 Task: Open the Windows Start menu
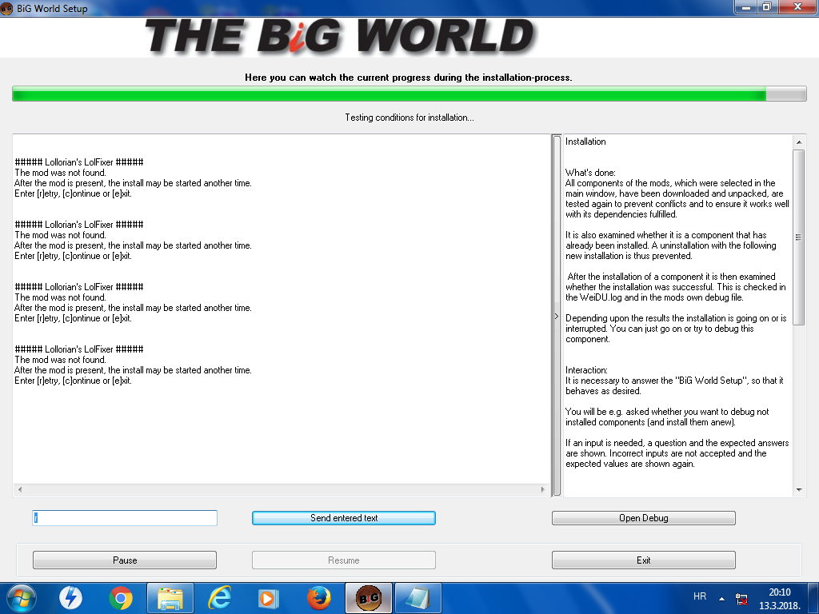coord(22,598)
